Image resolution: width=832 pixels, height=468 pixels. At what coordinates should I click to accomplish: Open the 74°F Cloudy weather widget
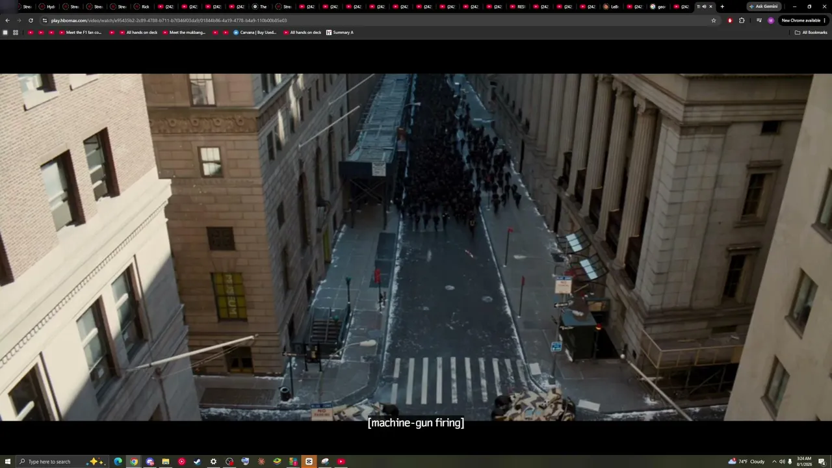point(746,461)
